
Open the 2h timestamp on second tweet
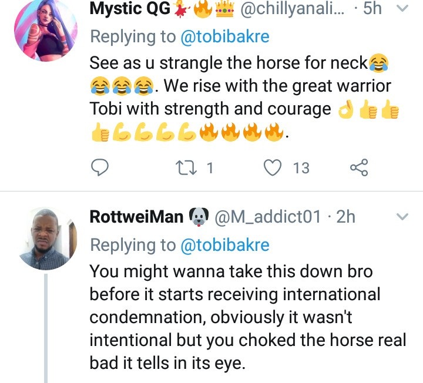tap(346, 217)
